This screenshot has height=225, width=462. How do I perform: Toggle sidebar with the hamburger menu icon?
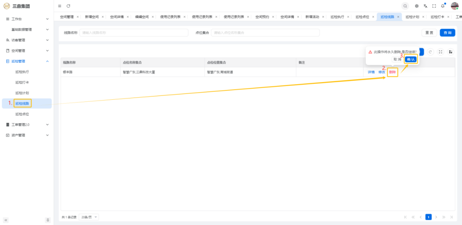tap(60, 6)
